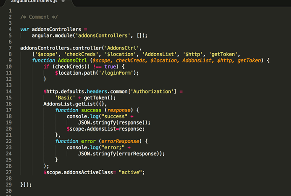Click the getToken parameter on line 9
This screenshot has height=196, width=291.
pos(249,60)
